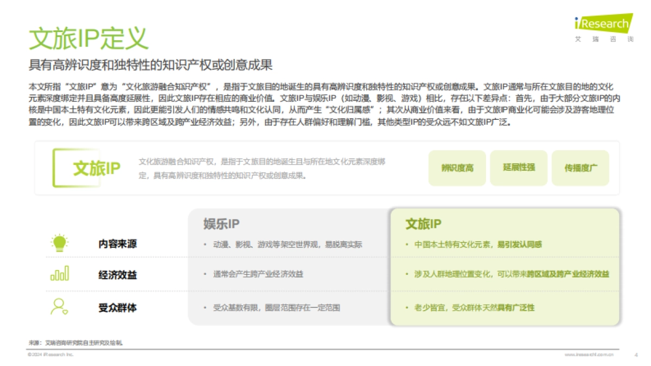The height and width of the screenshot is (366, 651).
Task: Select the 延展性强 green tag
Action: (x=519, y=168)
